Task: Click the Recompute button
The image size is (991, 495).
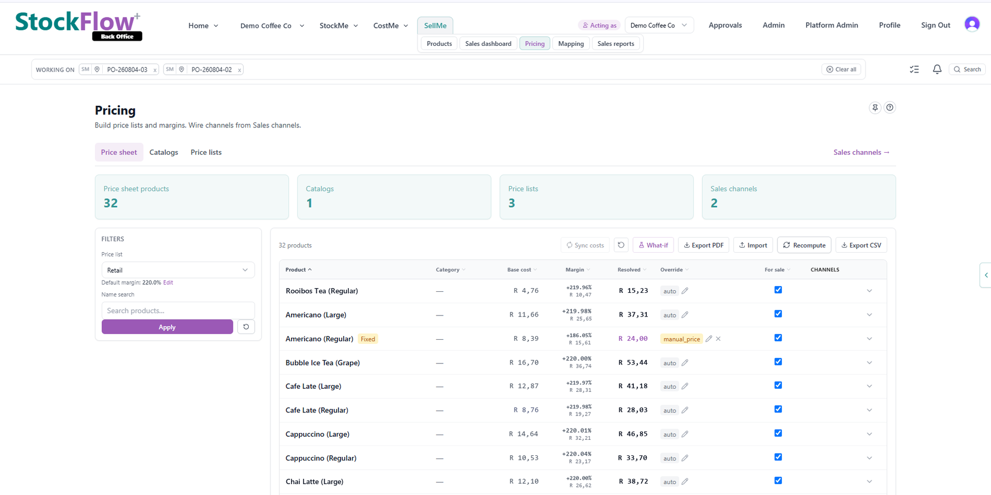Action: pyautogui.click(x=804, y=245)
